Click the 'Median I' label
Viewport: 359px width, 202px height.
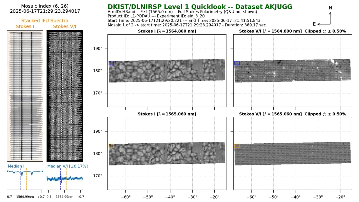16,166
